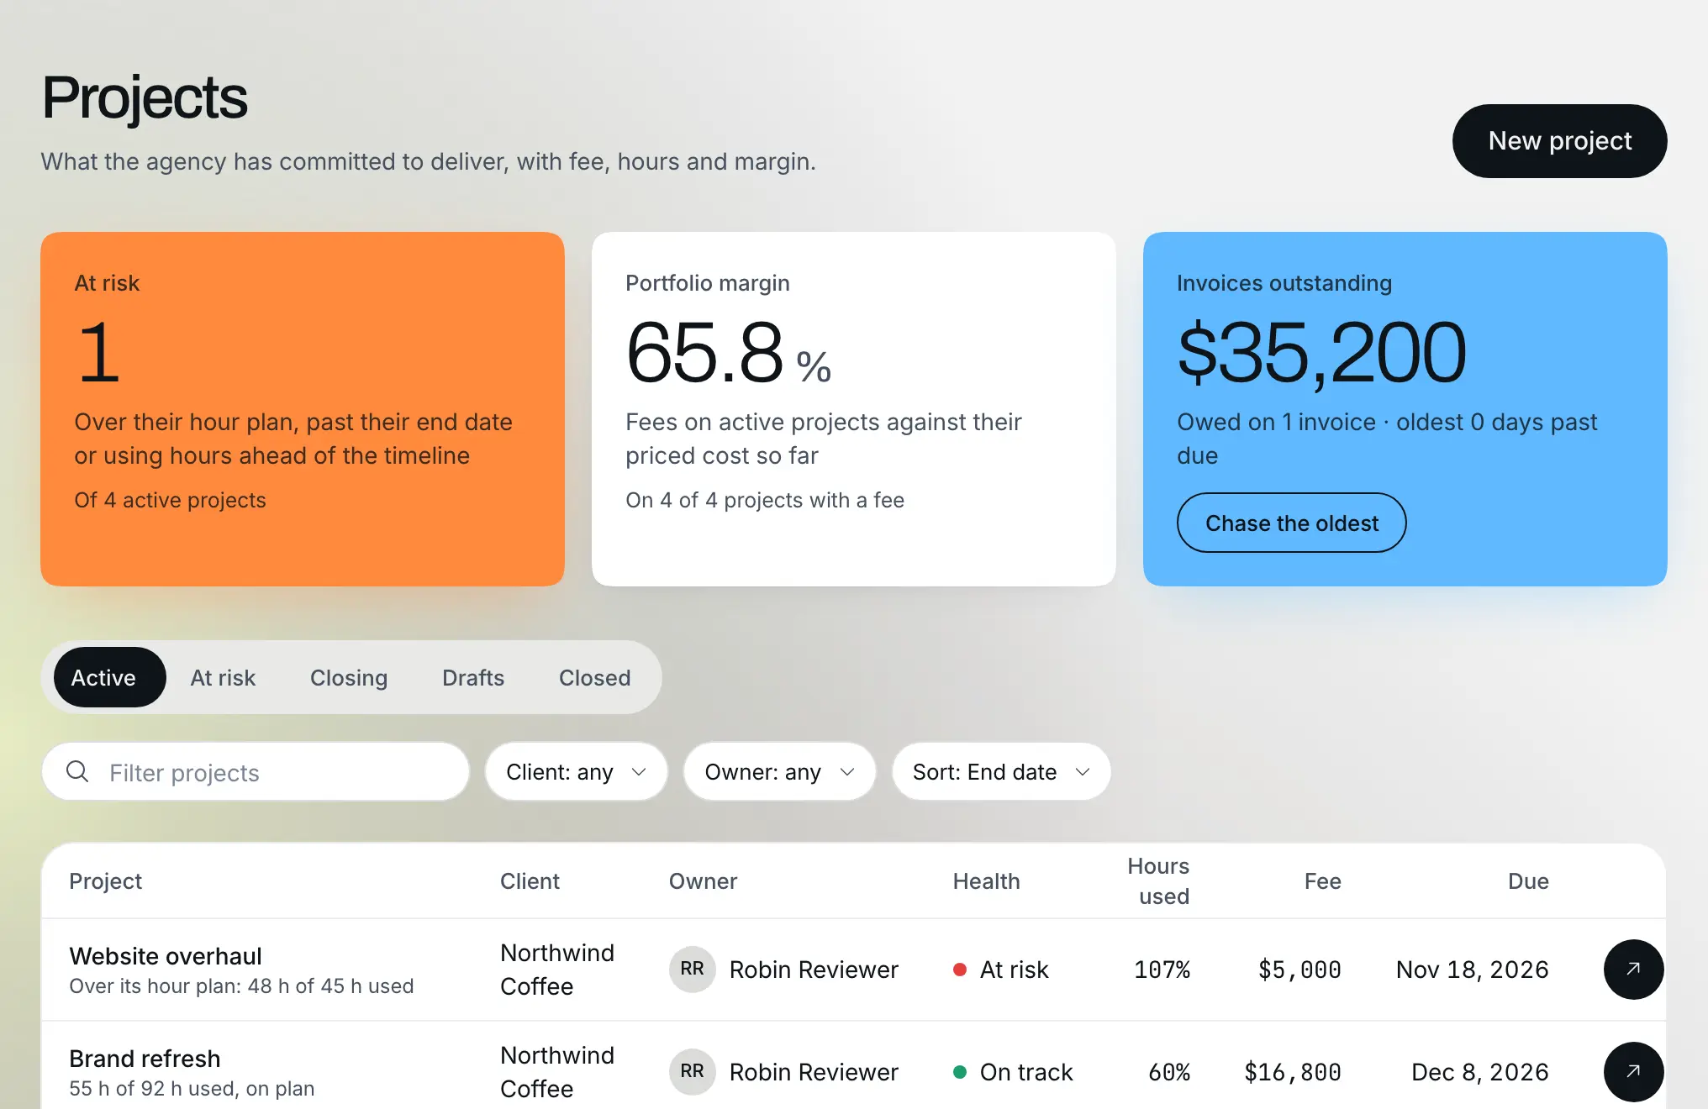
Task: Open the Closed tab
Action: [x=594, y=677]
